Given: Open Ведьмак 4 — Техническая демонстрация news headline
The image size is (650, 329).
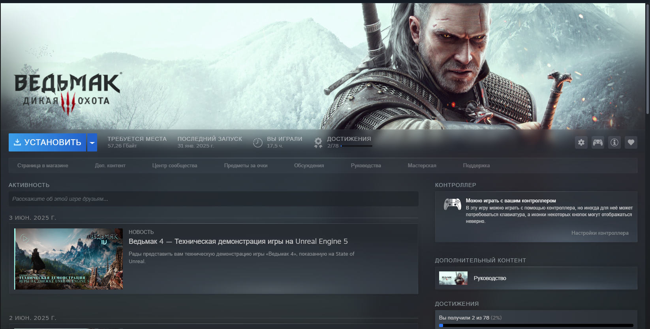Looking at the screenshot, I should pyautogui.click(x=238, y=241).
